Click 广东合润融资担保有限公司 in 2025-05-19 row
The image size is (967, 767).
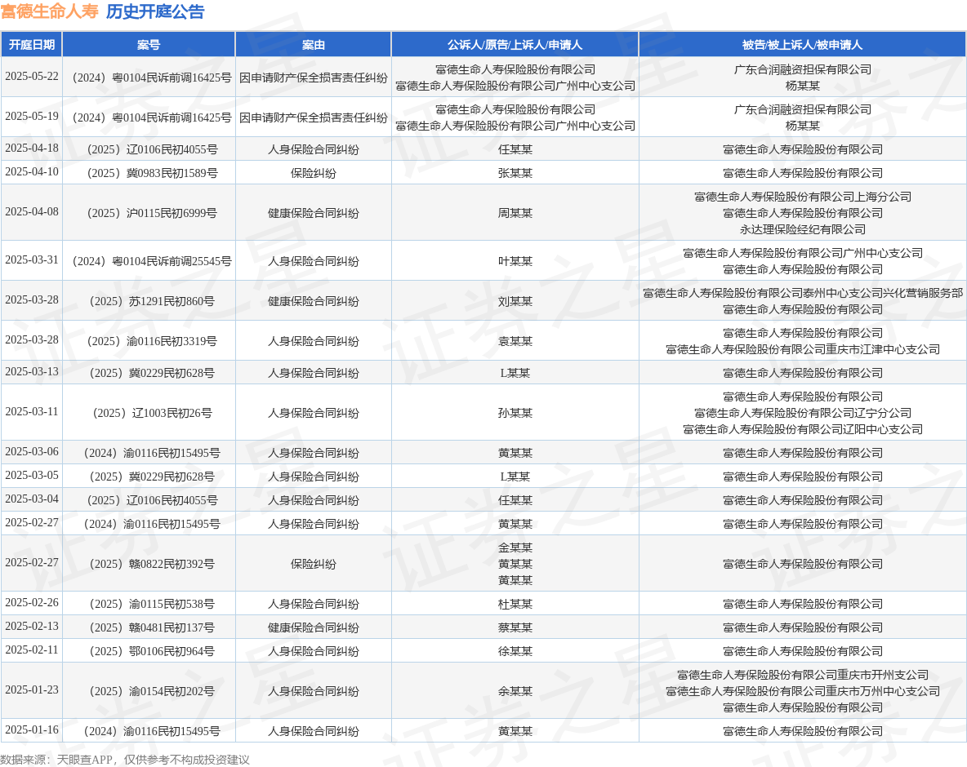click(802, 109)
